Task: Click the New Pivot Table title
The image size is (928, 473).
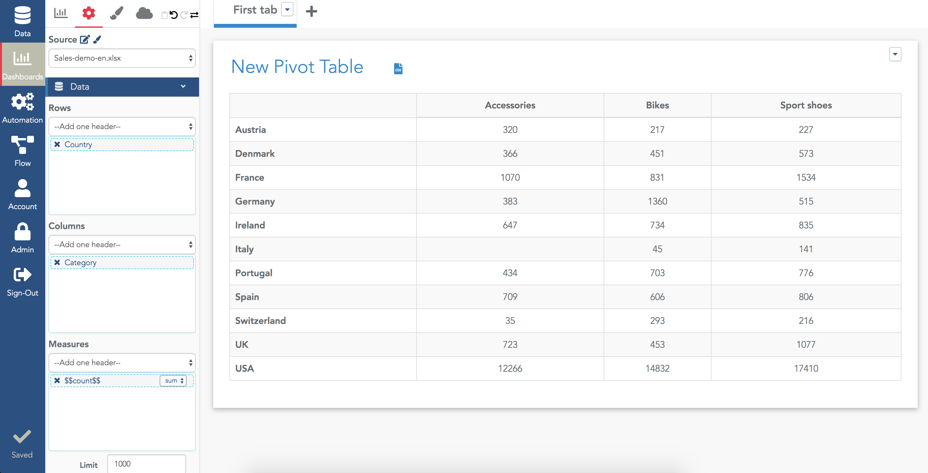Action: 297,66
